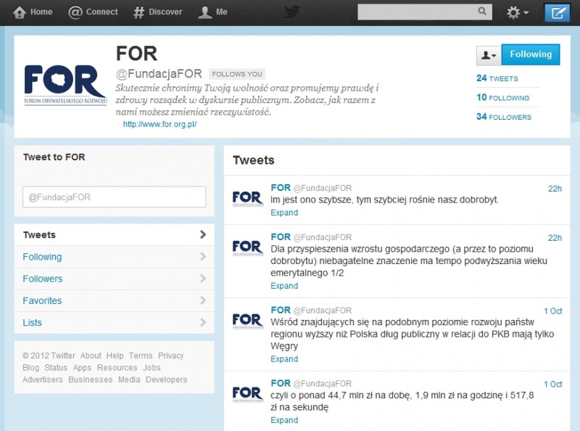Click the chevron on the Following row
Screen dimensions: 580x431
203,256
